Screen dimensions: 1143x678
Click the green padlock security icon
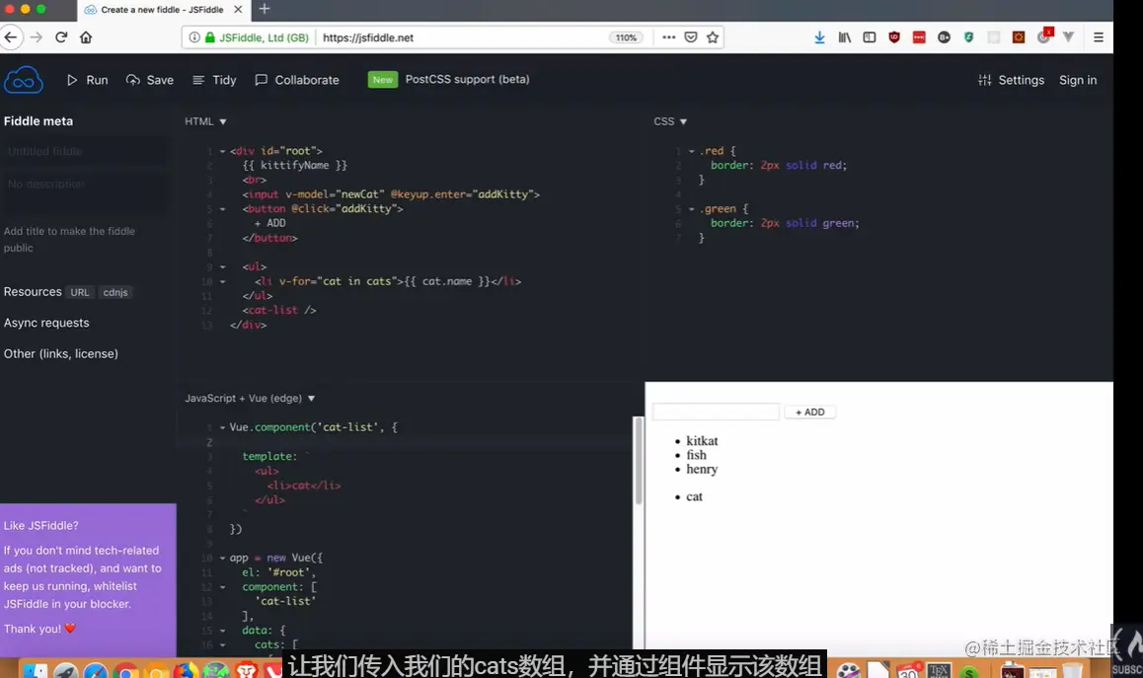click(x=210, y=38)
